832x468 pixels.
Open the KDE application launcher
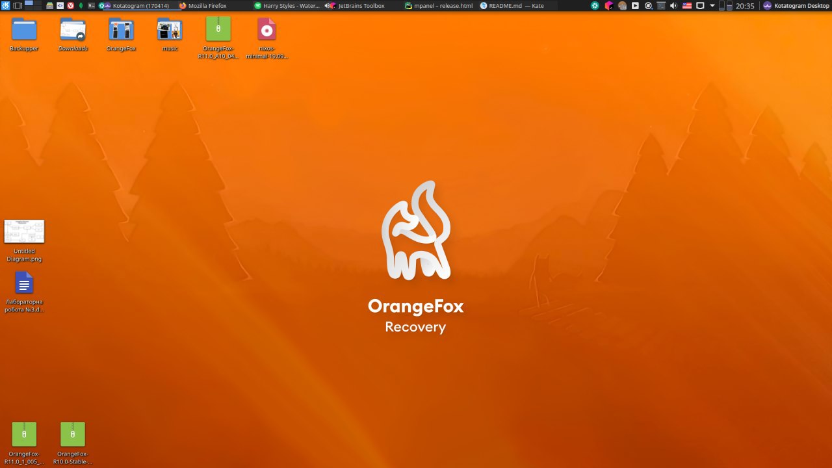[x=5, y=6]
